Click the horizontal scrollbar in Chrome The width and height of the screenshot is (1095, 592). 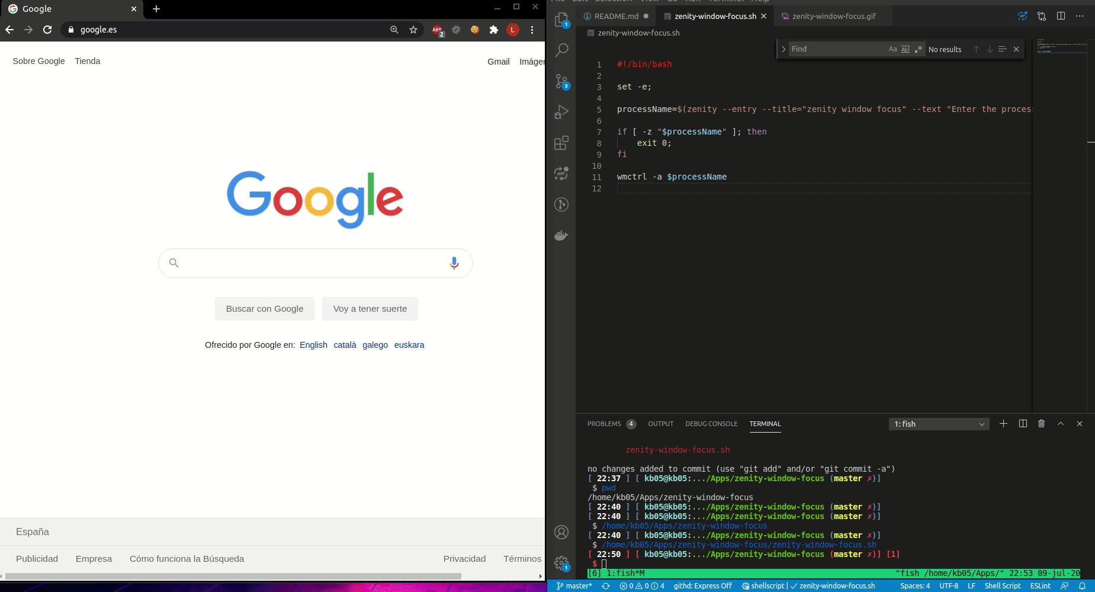point(233,576)
